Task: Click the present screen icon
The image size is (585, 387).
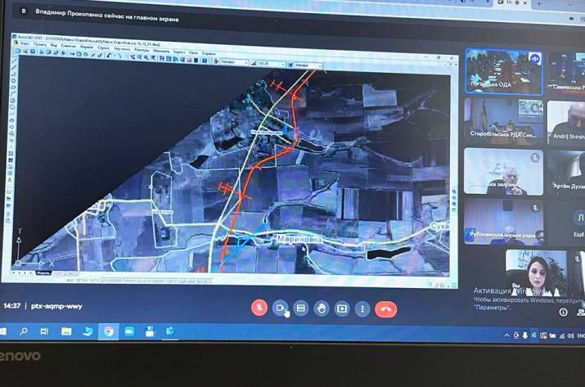Action: tap(342, 308)
